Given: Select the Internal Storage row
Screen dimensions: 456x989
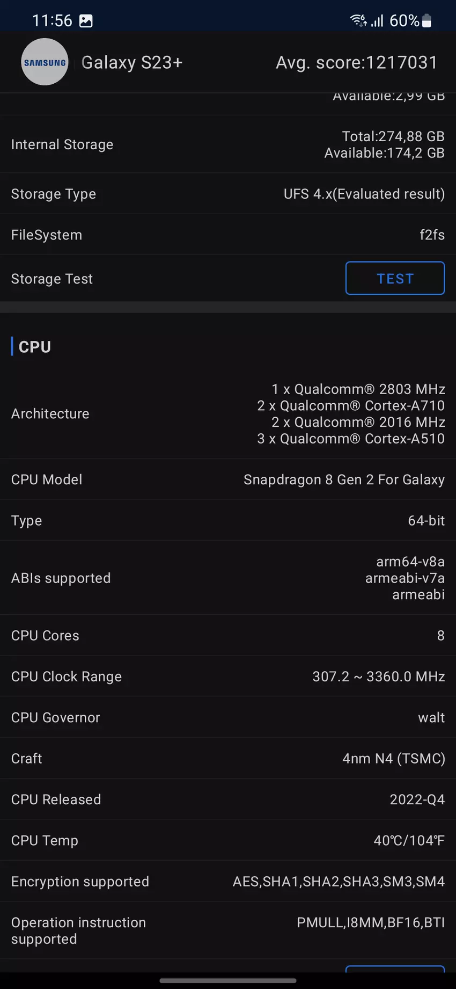Looking at the screenshot, I should click(x=227, y=144).
